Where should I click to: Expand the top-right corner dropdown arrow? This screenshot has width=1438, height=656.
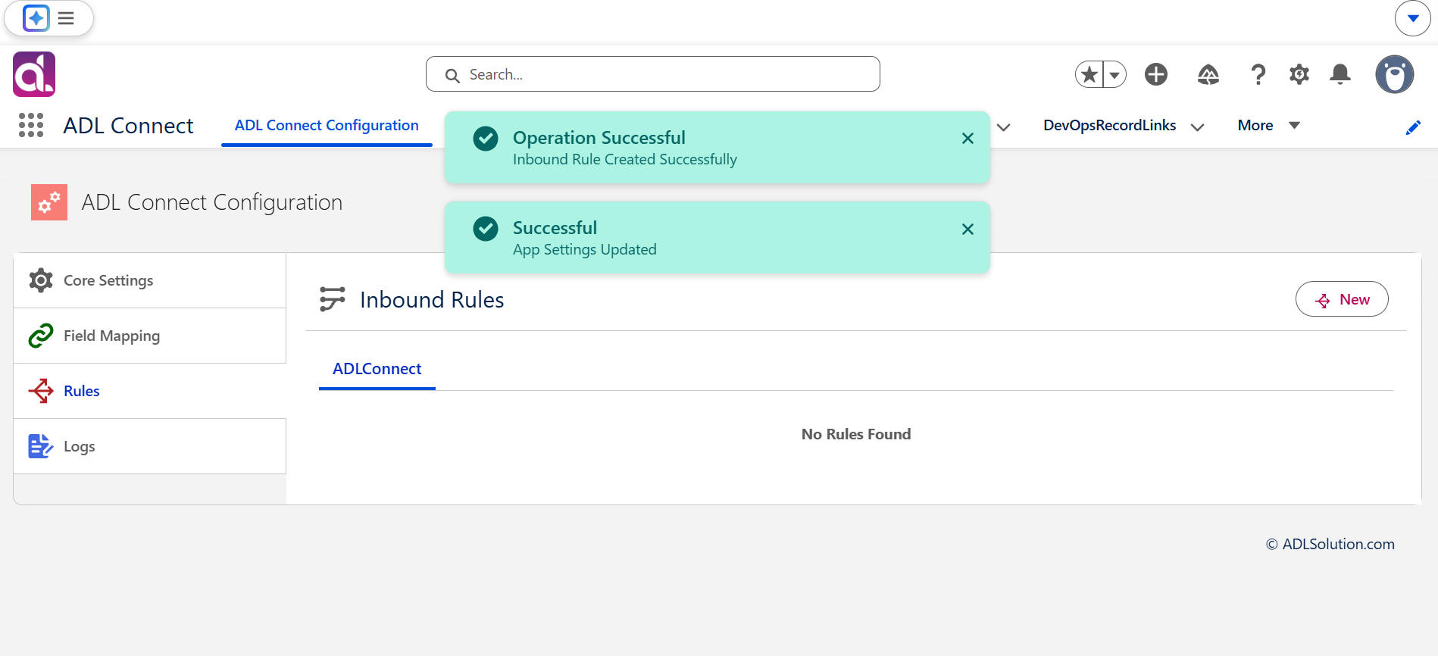[x=1413, y=18]
